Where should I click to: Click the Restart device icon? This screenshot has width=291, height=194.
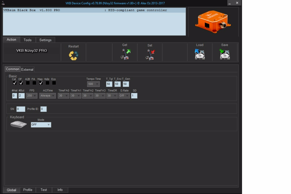point(74,55)
